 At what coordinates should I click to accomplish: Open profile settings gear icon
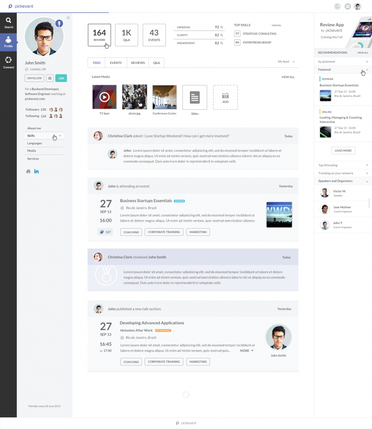pos(68,18)
